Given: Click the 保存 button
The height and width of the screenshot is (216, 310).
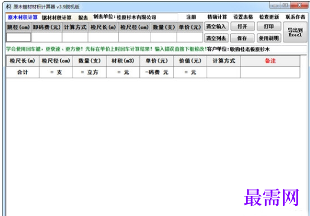Looking at the screenshot, I should click(x=242, y=38).
